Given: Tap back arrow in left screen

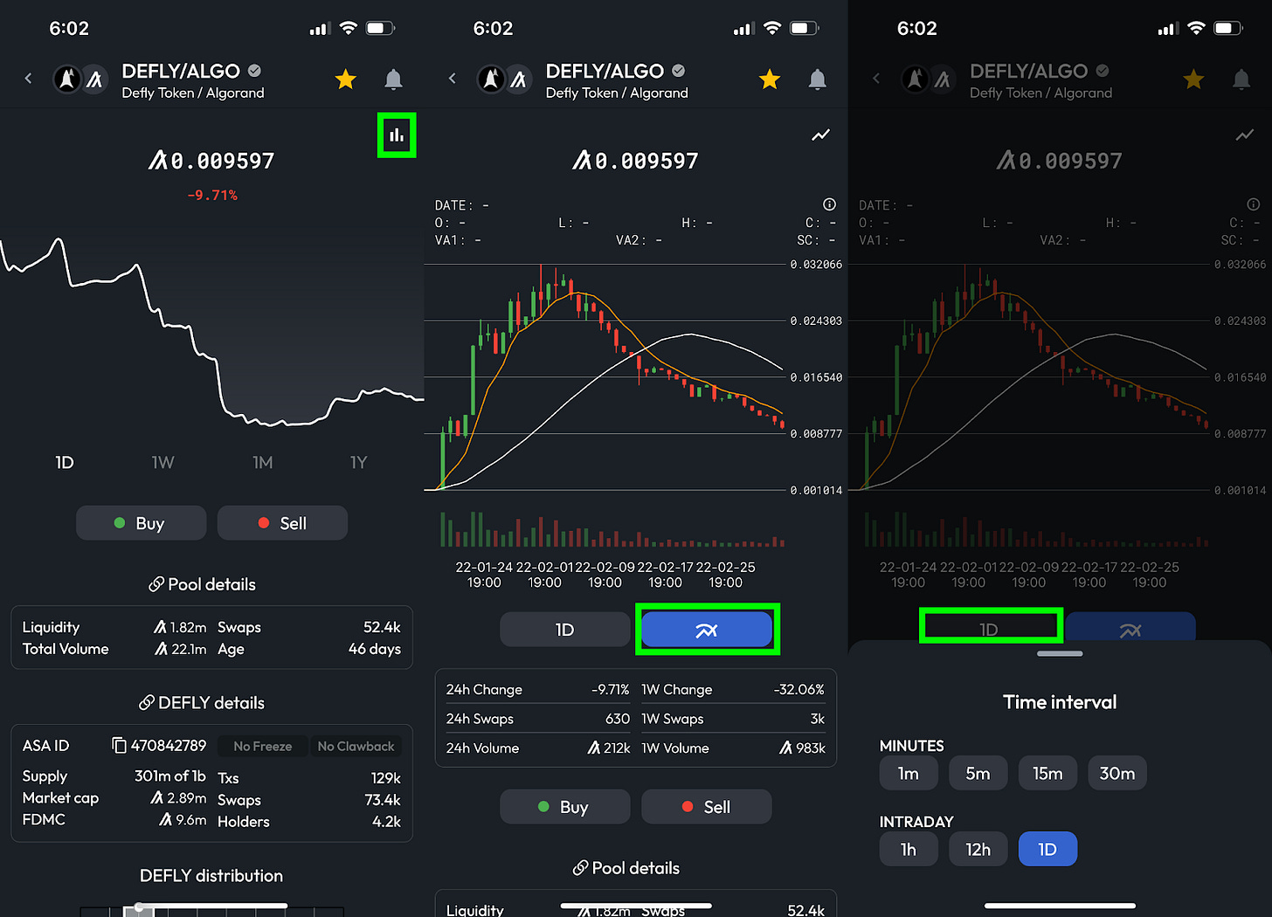Looking at the screenshot, I should [x=28, y=79].
